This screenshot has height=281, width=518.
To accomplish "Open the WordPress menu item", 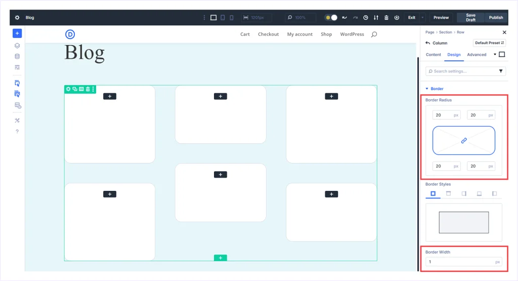I will click(x=352, y=34).
